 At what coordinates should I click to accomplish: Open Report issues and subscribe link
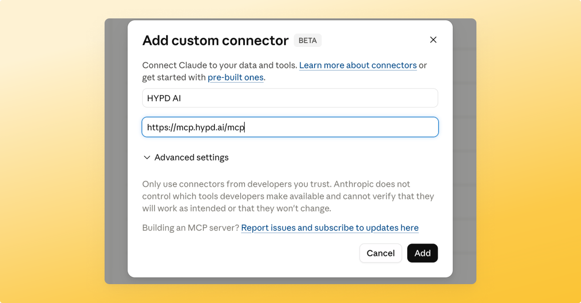330,228
